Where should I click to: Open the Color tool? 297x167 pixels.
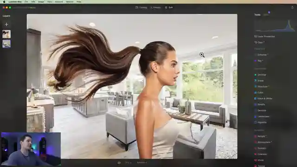tap(259, 93)
